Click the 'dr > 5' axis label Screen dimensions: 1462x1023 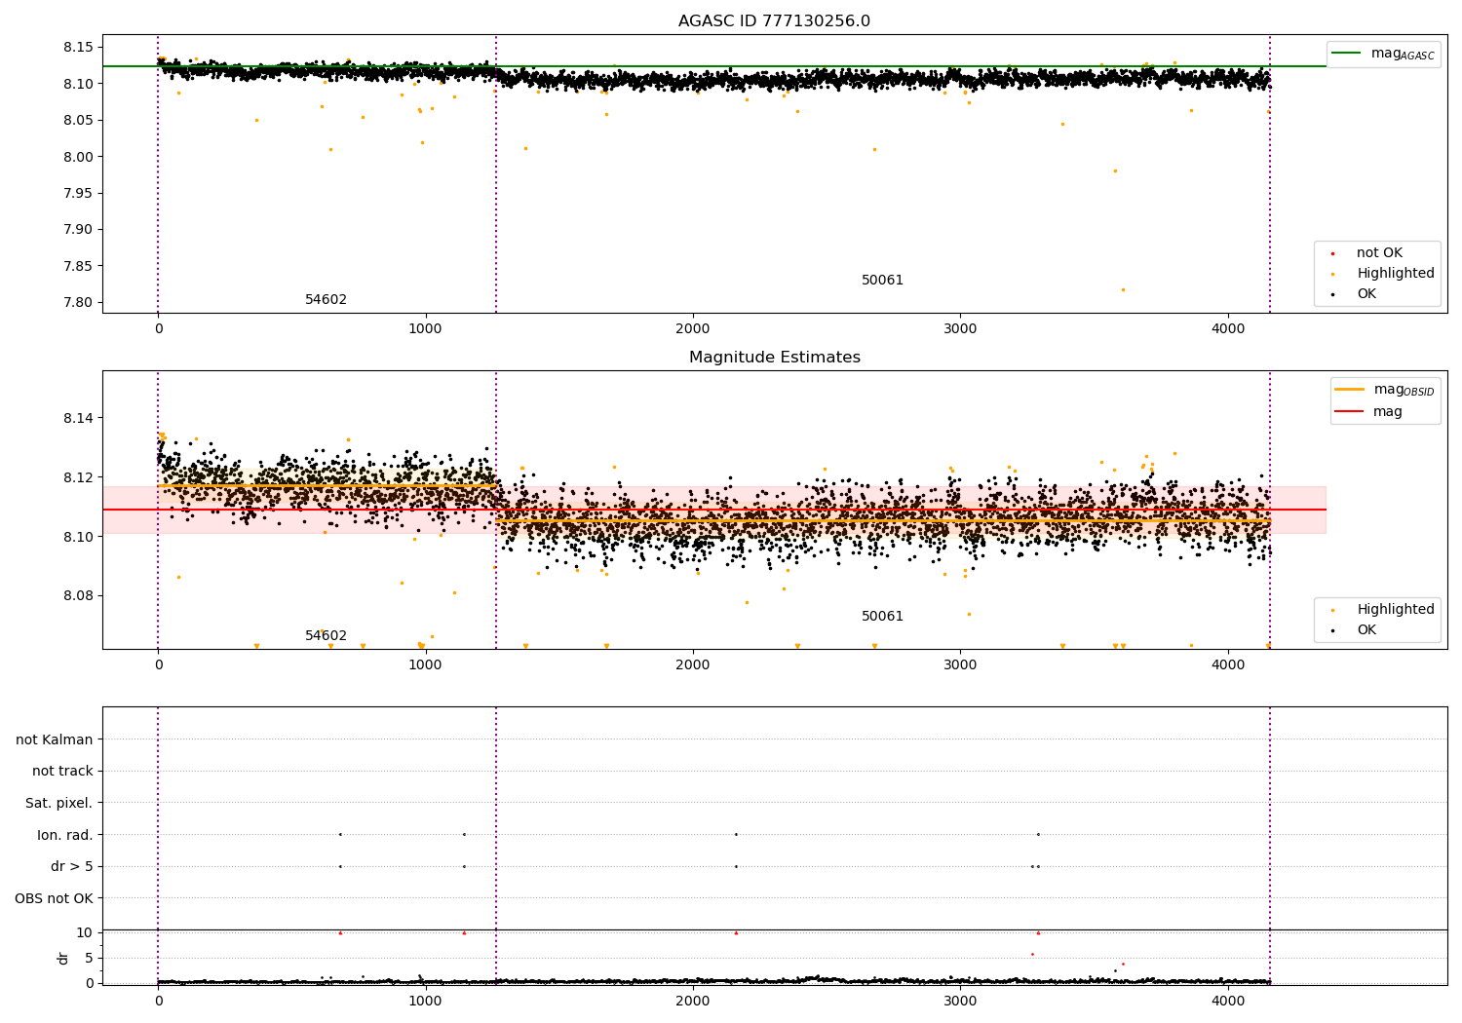tap(72, 867)
